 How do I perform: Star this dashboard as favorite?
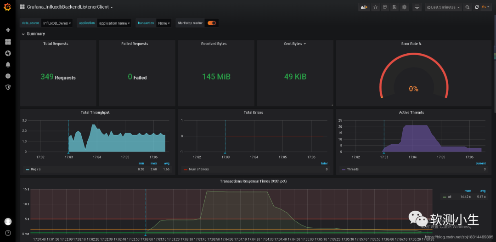tap(376, 7)
